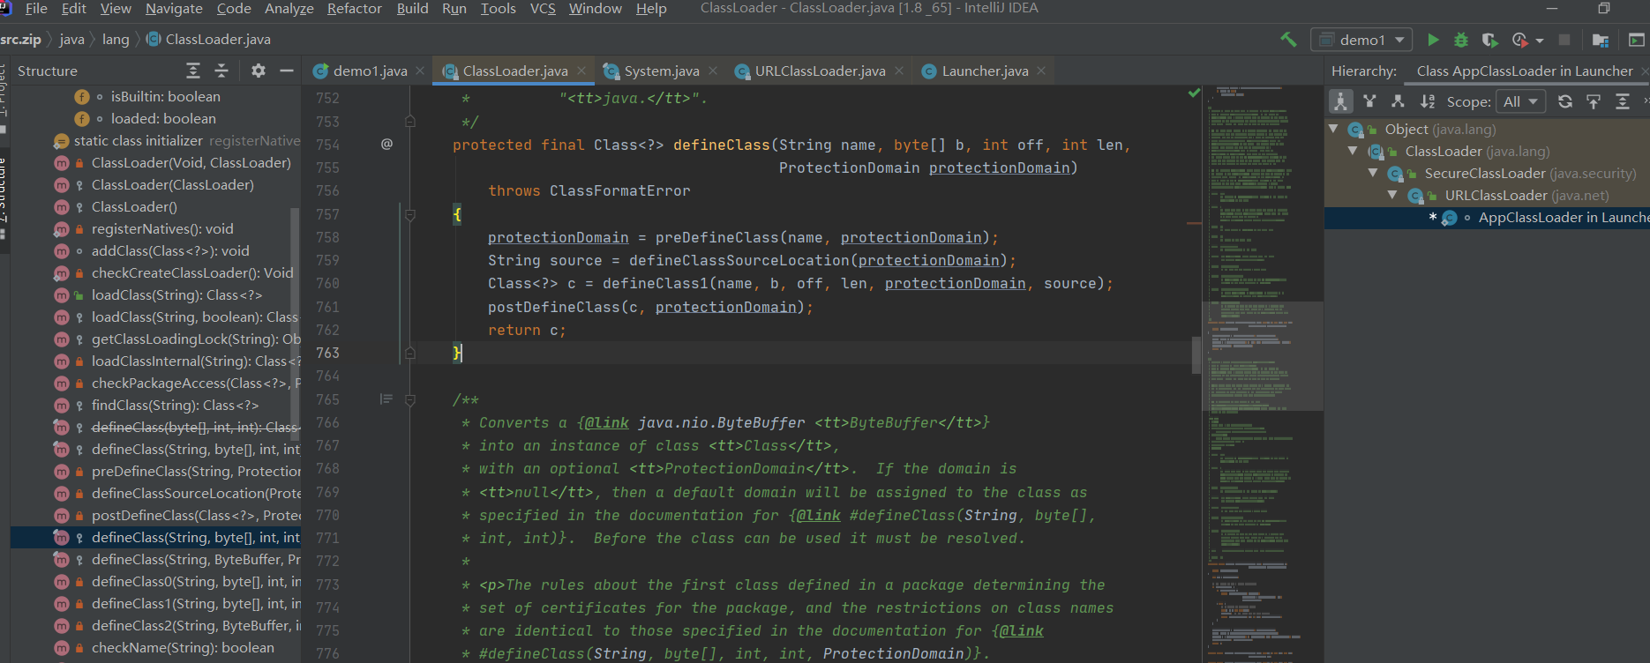
Task: Switch to subtypes hierarchy view
Action: (1398, 101)
